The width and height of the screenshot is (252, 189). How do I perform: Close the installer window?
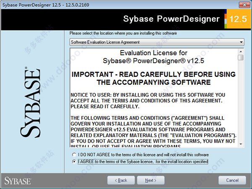point(244,5)
